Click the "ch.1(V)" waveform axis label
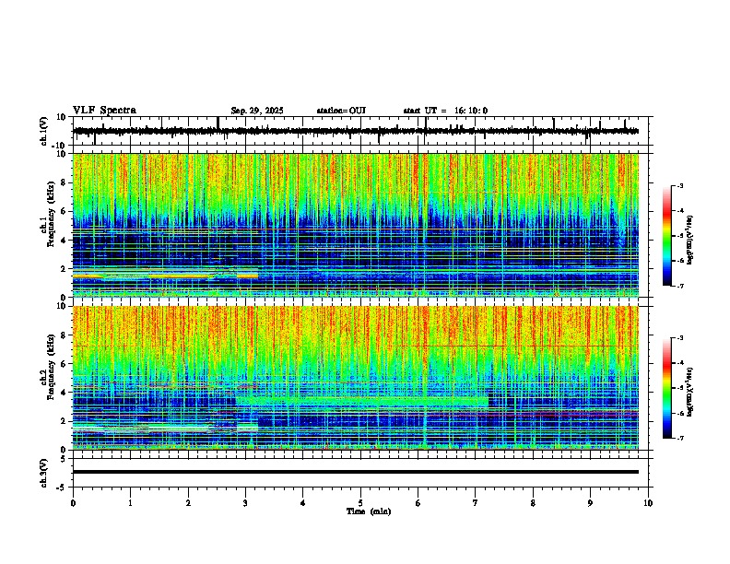 [x=45, y=131]
